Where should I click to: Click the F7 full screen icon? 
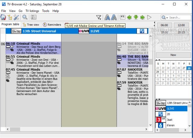point(122,17)
